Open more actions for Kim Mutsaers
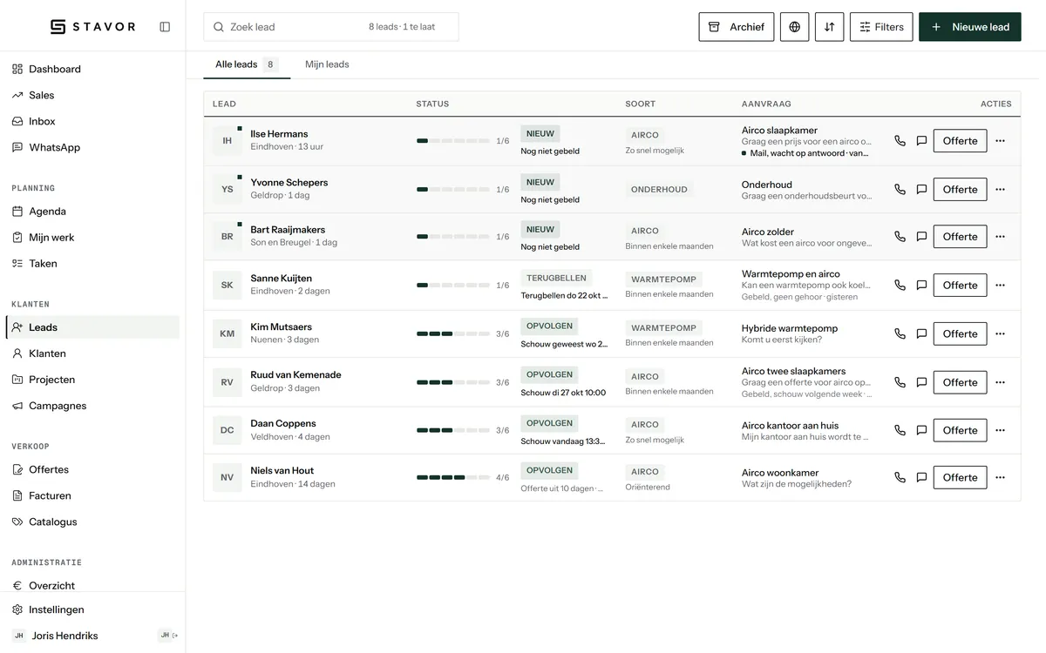 click(1000, 334)
